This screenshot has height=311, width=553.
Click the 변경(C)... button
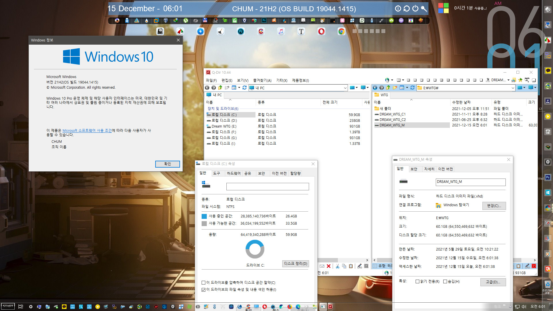click(x=494, y=206)
